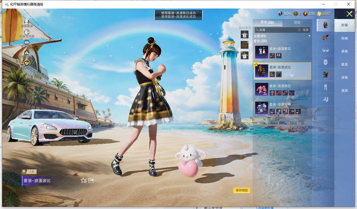Open the socks and shoes category icon
This screenshot has height=209, width=357.
(x=326, y=99)
